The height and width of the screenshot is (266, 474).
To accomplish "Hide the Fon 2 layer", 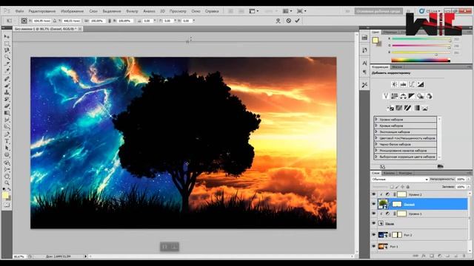I will pyautogui.click(x=374, y=235).
